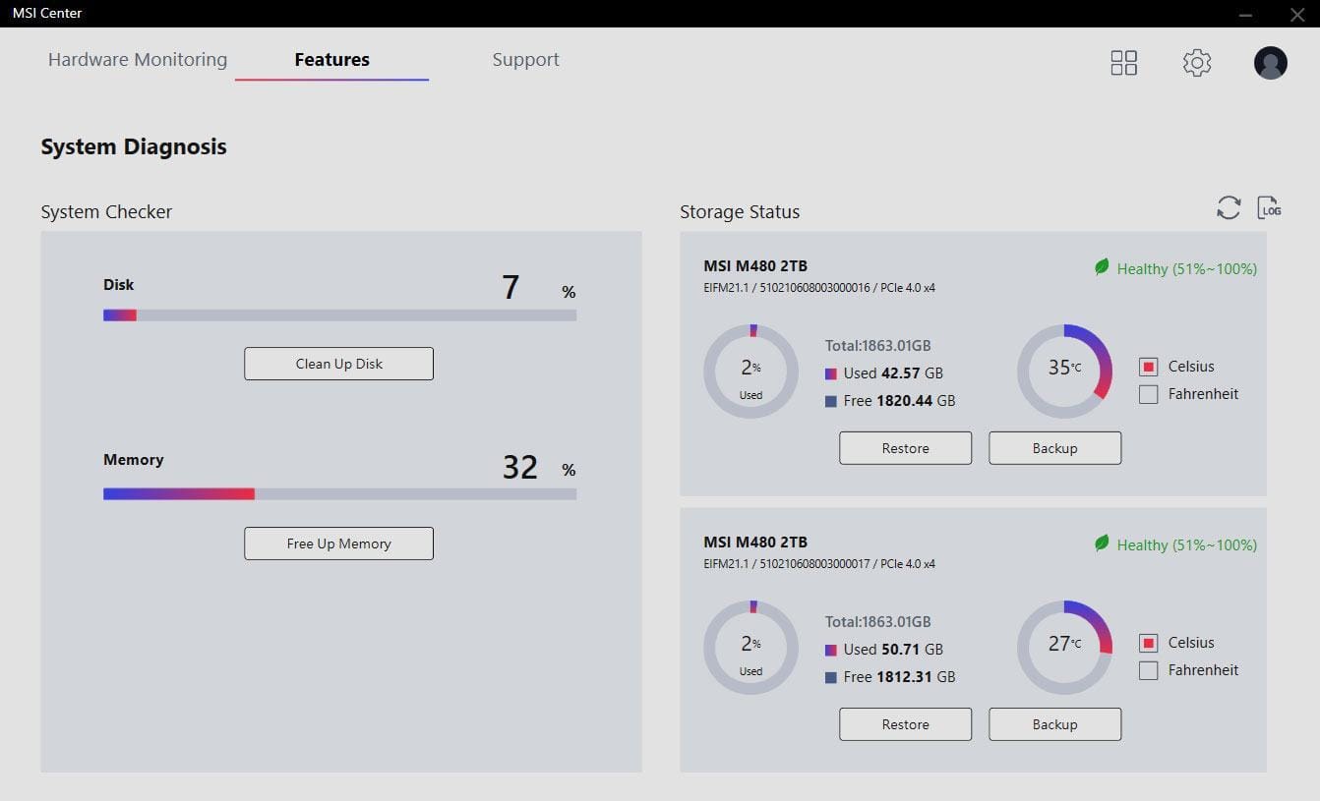Open the apps grid view icon
This screenshot has height=801, width=1320.
pyautogui.click(x=1123, y=63)
